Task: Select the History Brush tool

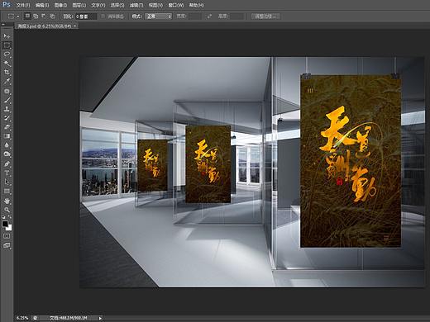Action: point(7,118)
